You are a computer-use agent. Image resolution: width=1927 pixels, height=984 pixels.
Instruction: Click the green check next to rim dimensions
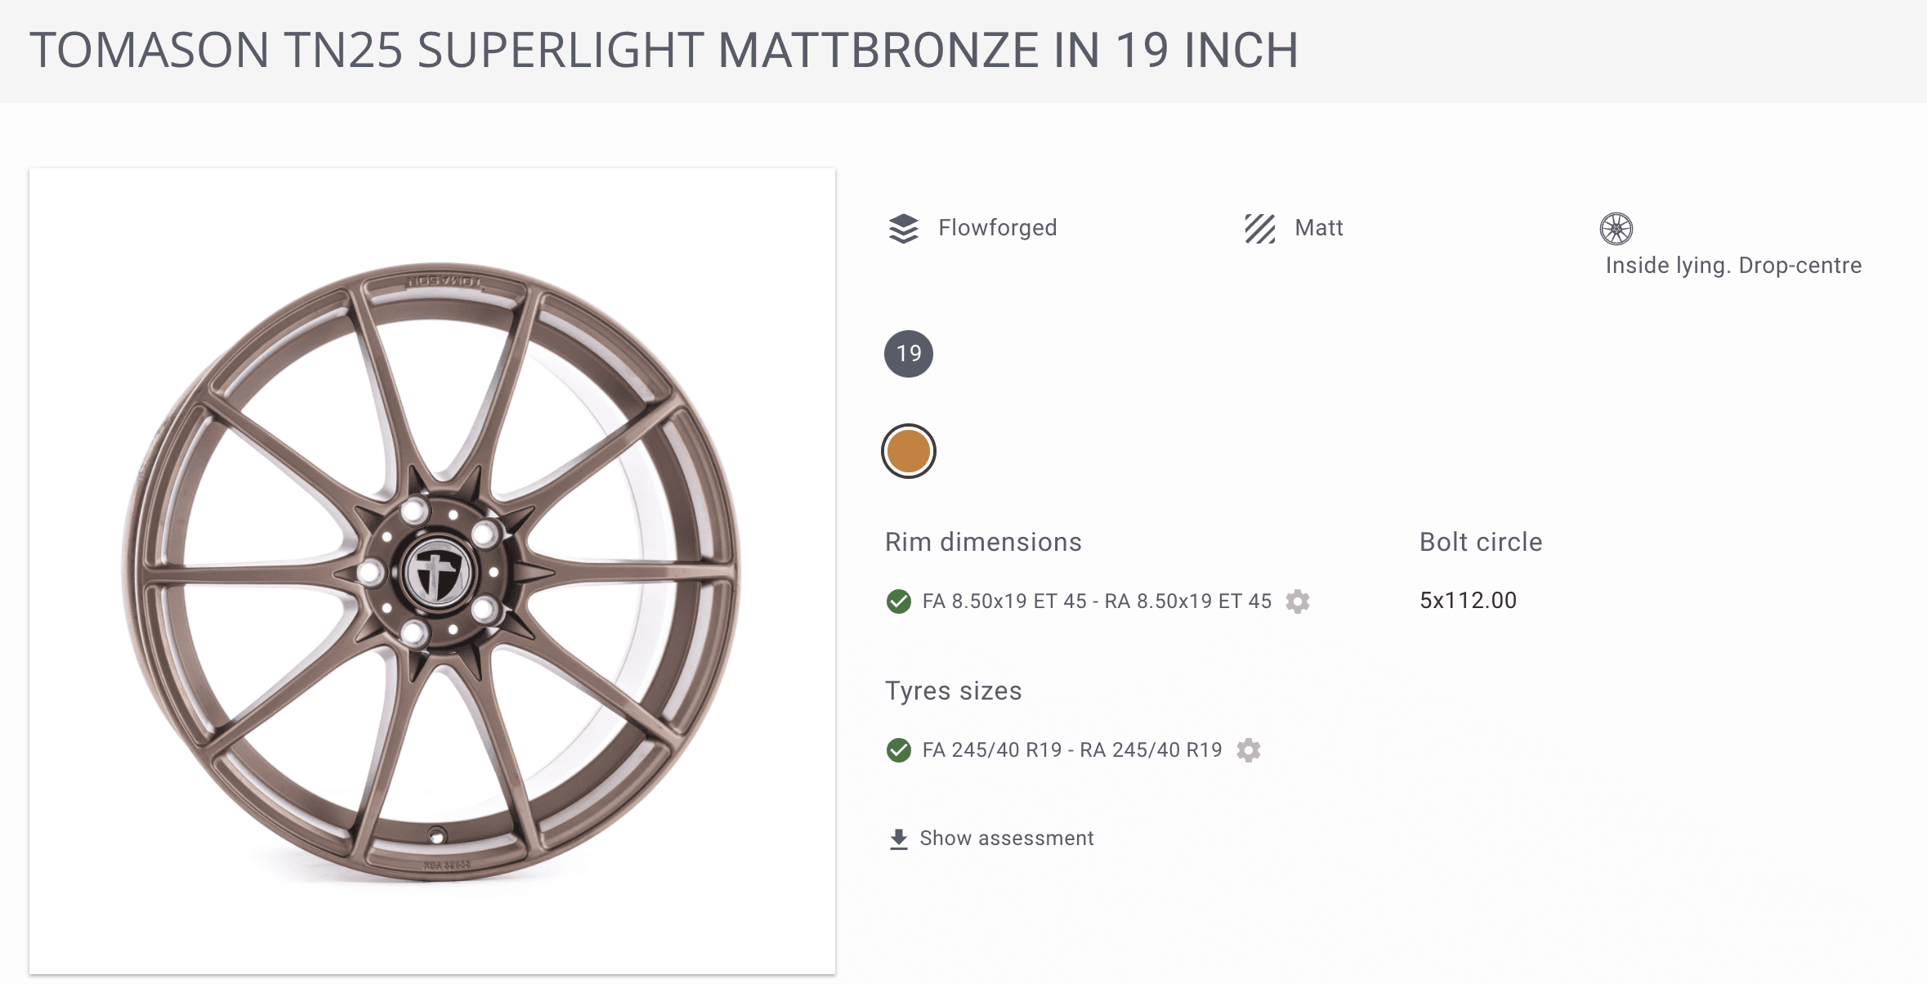[899, 602]
